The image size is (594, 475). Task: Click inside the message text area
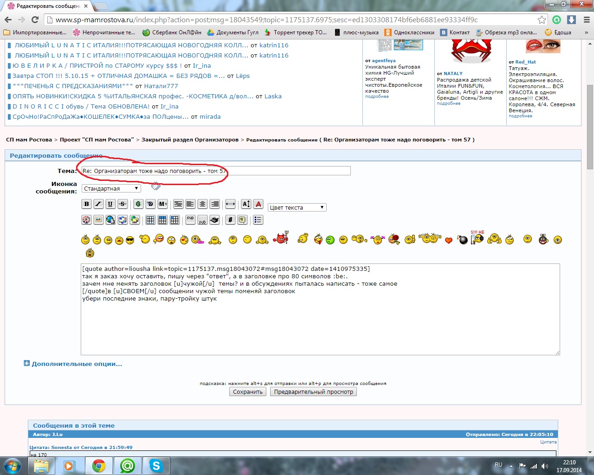pyautogui.click(x=320, y=309)
